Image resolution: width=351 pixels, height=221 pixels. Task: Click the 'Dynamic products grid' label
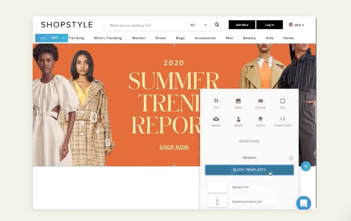[x=247, y=201]
